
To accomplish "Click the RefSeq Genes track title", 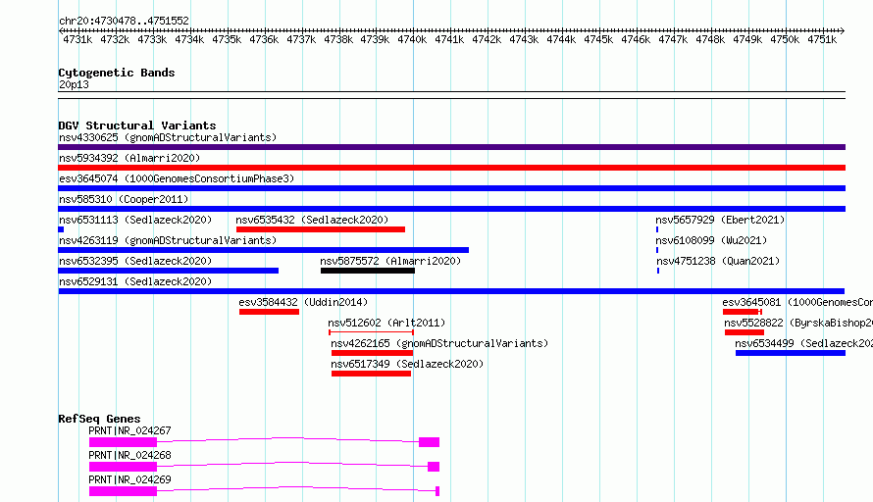I will click(99, 419).
